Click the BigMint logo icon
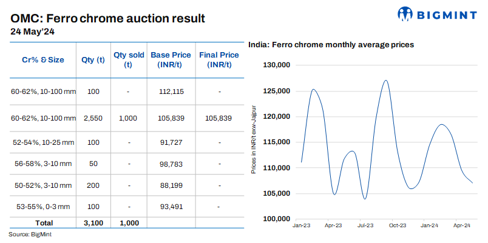This screenshot has height=243, width=488. point(407,14)
